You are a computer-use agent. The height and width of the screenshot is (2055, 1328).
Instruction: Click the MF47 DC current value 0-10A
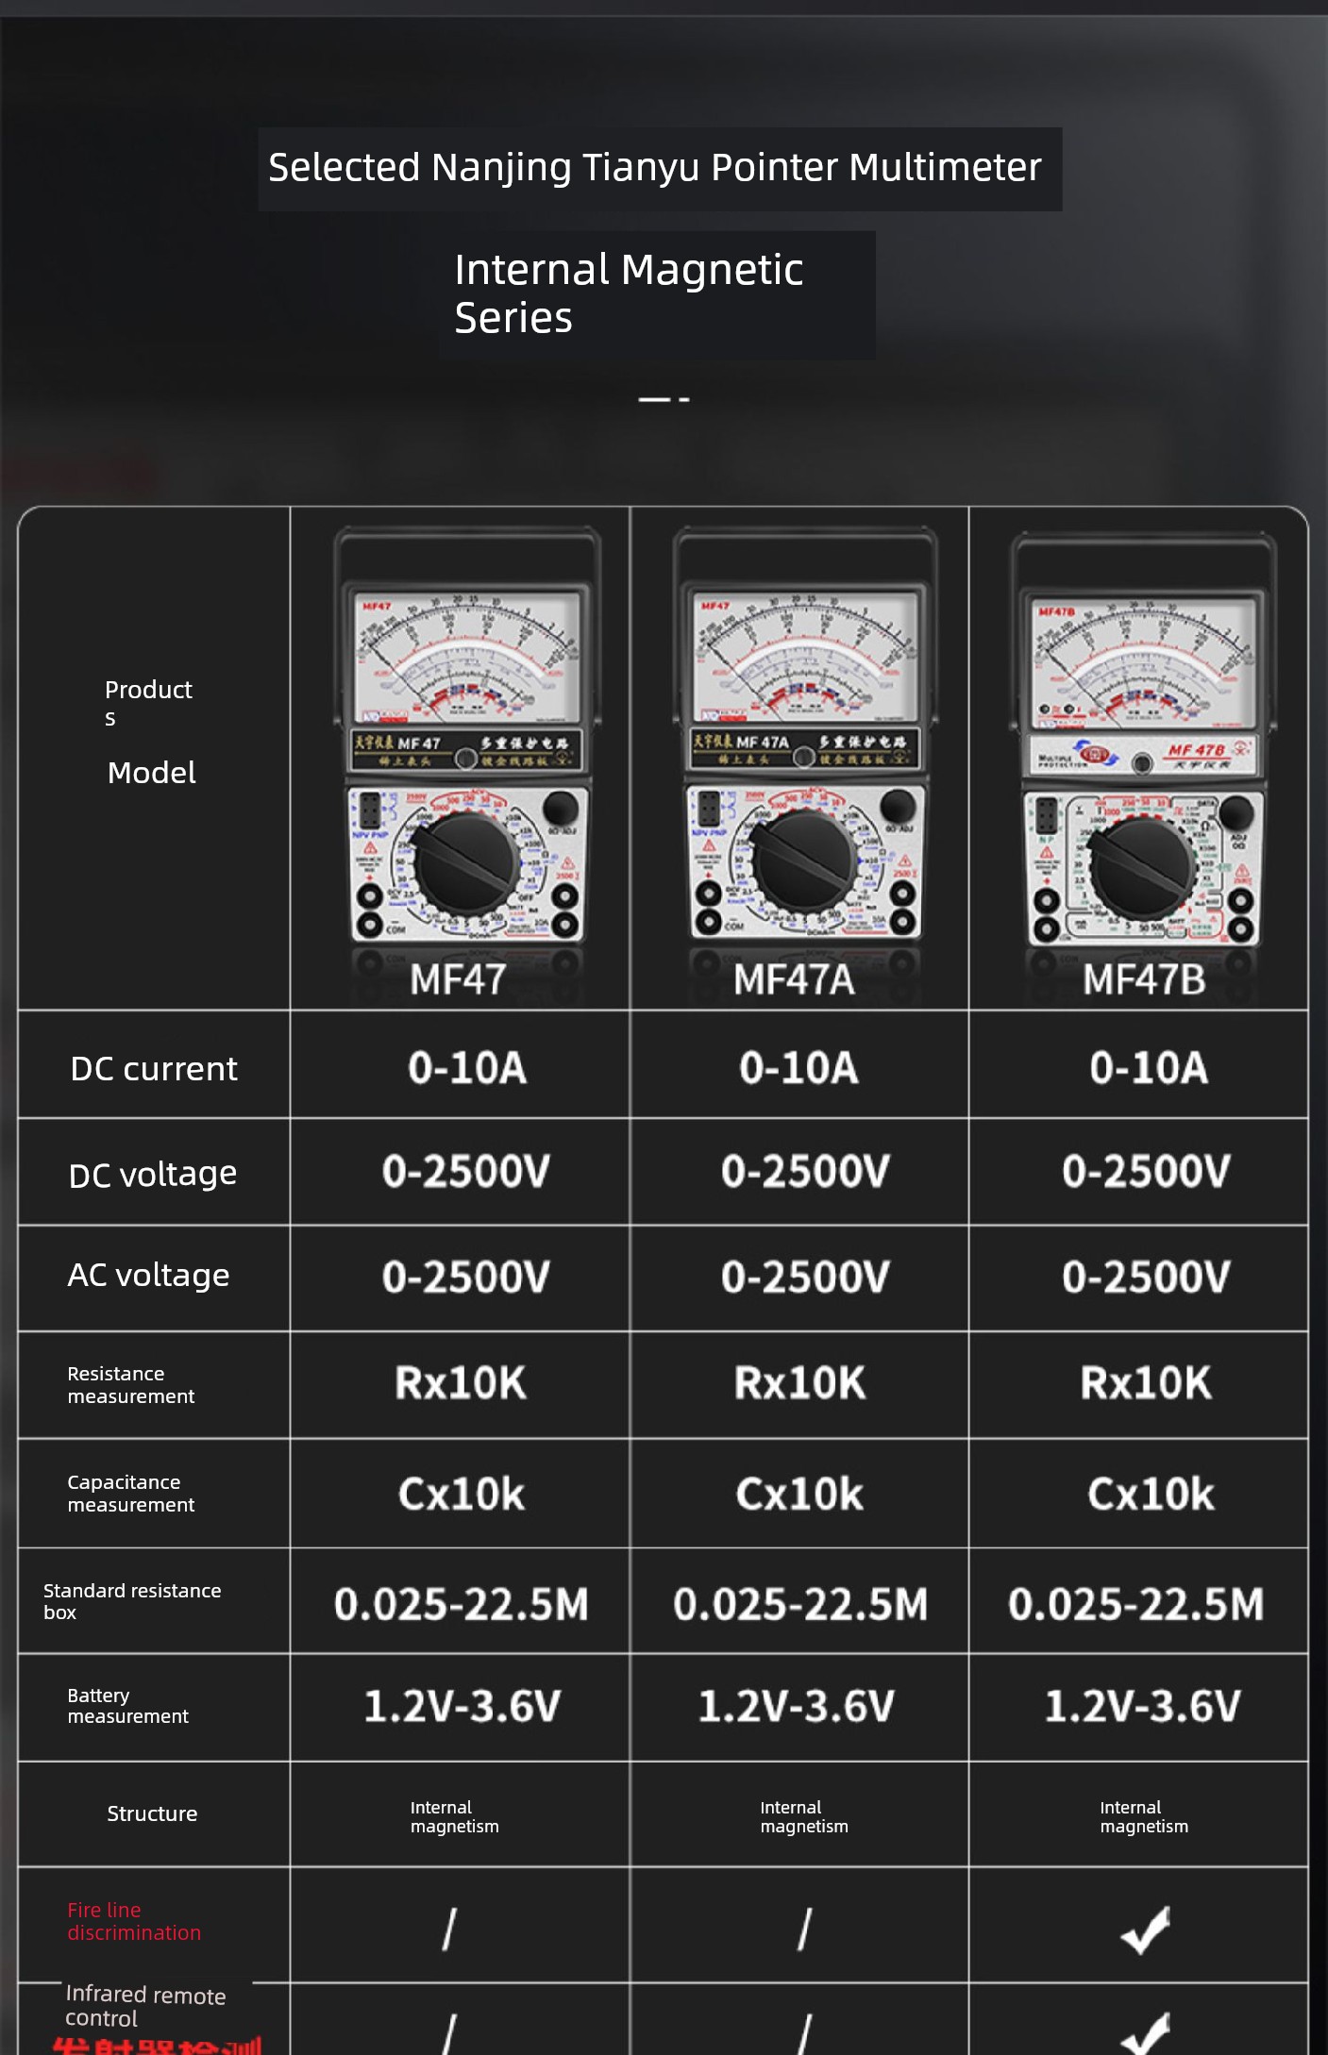pyautogui.click(x=467, y=1067)
